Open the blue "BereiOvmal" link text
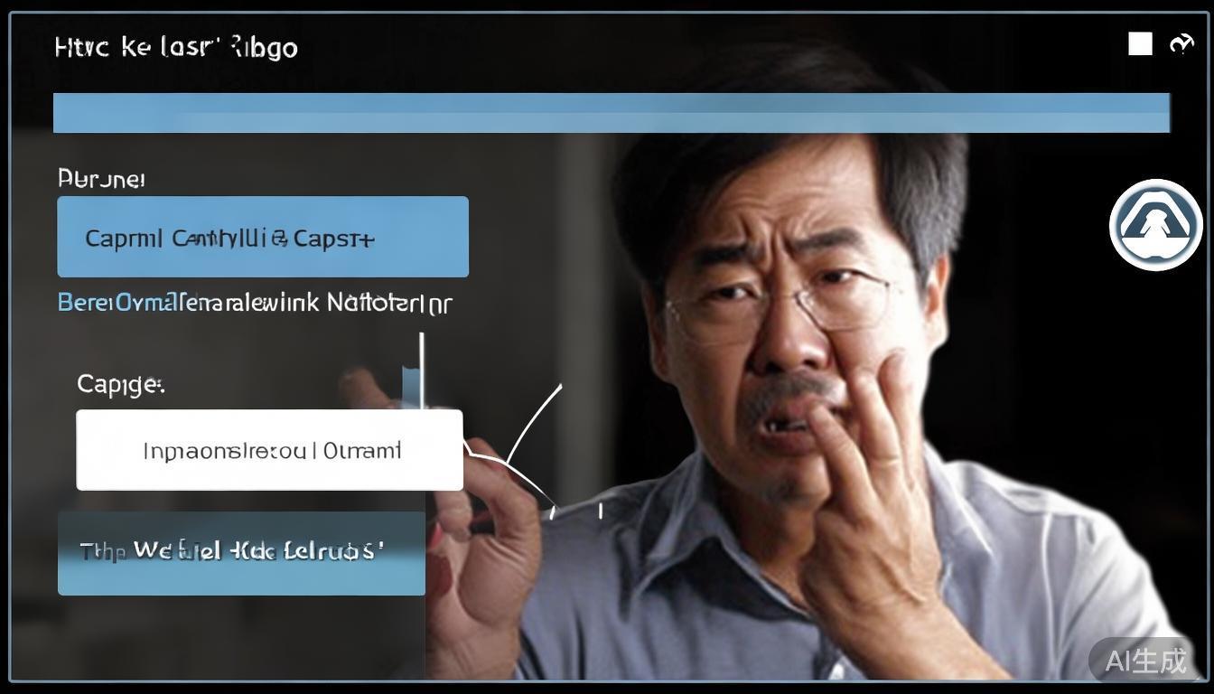The image size is (1214, 694). [119, 303]
